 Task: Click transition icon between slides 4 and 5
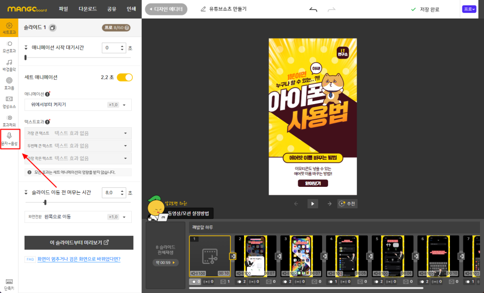click(370, 256)
